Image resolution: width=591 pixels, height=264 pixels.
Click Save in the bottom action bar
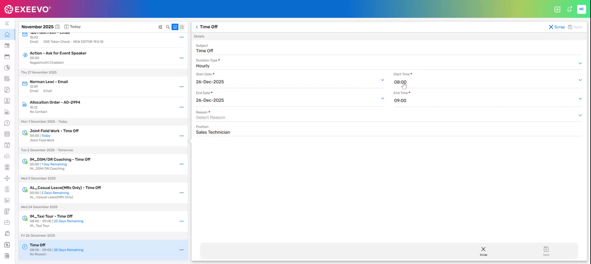(546, 251)
